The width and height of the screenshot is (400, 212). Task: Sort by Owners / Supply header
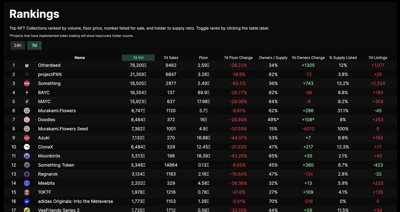tap(273, 58)
